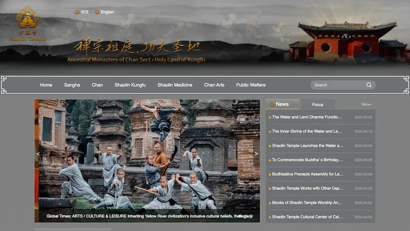Open news 'Shaolin Temple Works with Other Dep...'
Viewport: 410px width, 231px height.
(x=307, y=188)
